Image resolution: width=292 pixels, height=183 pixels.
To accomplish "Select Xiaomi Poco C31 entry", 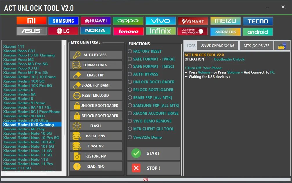I will (19, 51).
